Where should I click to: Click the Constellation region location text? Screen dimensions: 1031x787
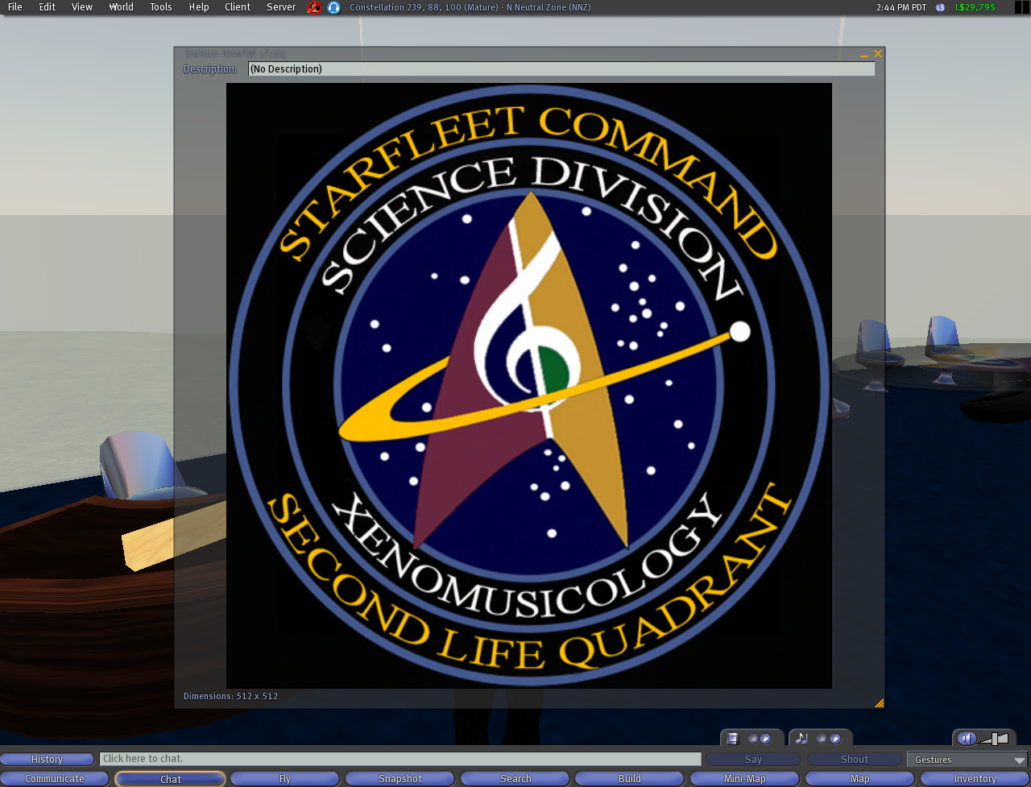coord(470,7)
